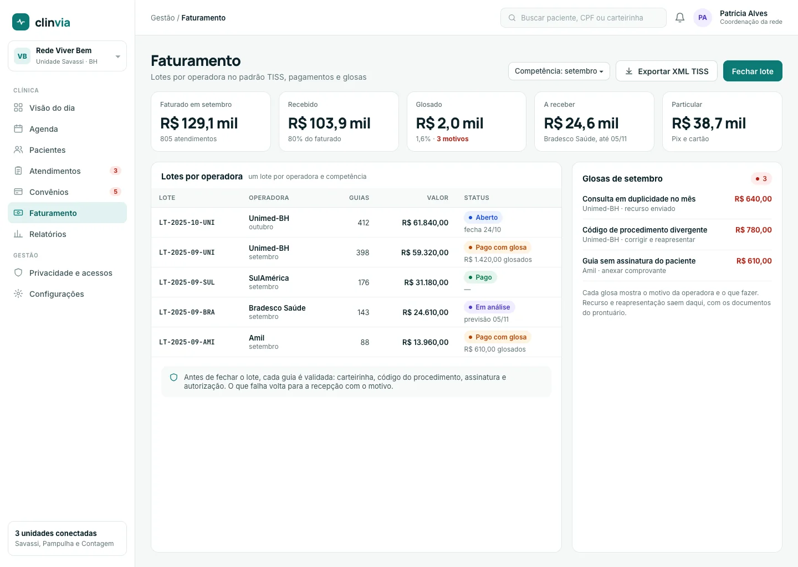The width and height of the screenshot is (798, 567).
Task: Click the Configurações gear icon
Action: (x=18, y=294)
